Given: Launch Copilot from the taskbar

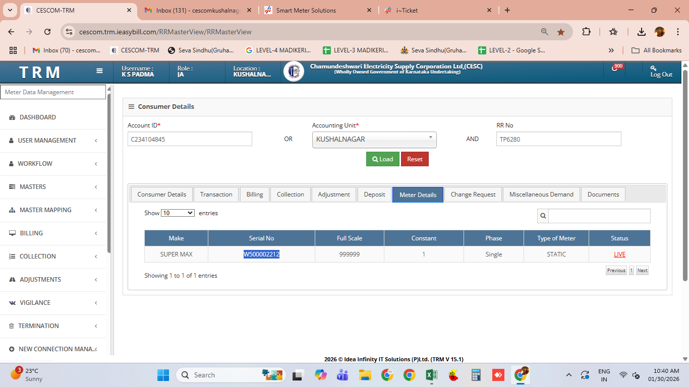Looking at the screenshot, I should [x=321, y=375].
